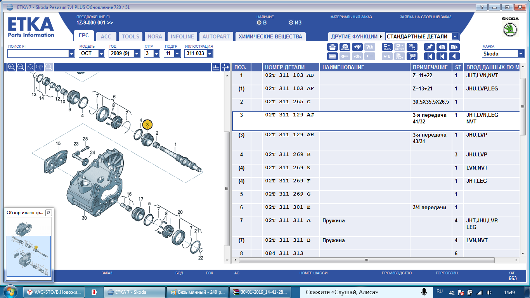Click the back arrow icon
This screenshot has width=530, height=298.
[x=454, y=56]
